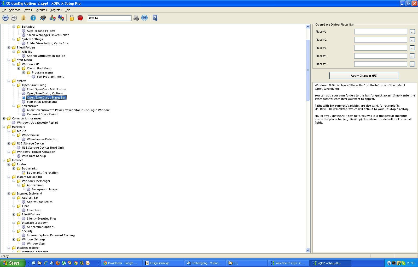Click the tree scrollbar down arrow
This screenshot has width=418, height=267.
click(308, 250)
